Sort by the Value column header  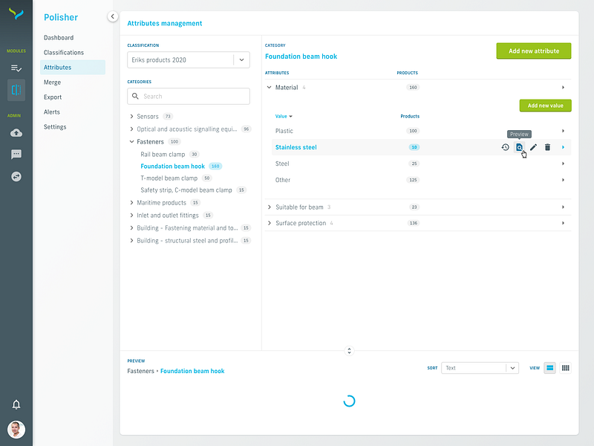click(x=284, y=117)
